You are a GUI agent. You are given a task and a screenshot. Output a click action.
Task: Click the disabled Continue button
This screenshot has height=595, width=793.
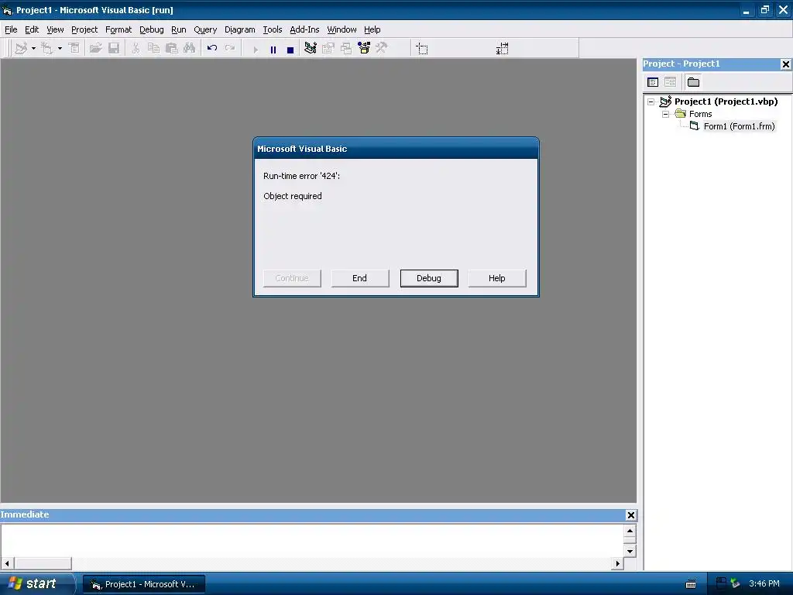pyautogui.click(x=292, y=278)
